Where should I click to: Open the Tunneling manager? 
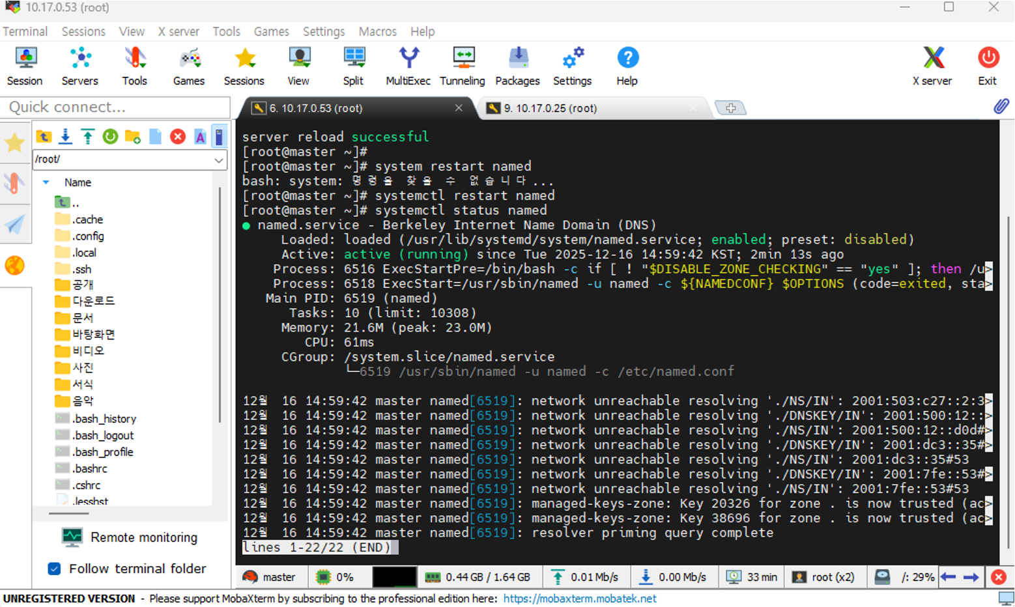pos(463,66)
